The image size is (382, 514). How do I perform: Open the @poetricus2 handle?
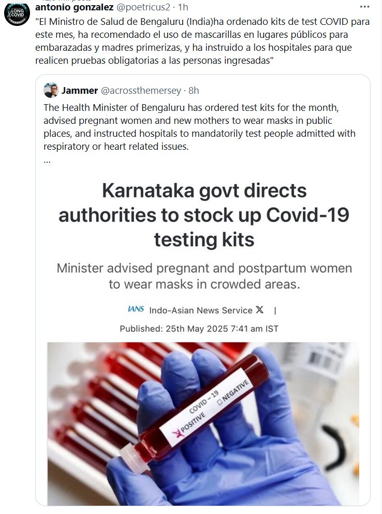pyautogui.click(x=143, y=7)
